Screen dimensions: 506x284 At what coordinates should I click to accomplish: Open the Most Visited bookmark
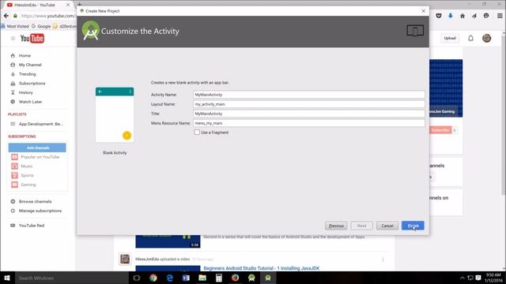coord(15,26)
